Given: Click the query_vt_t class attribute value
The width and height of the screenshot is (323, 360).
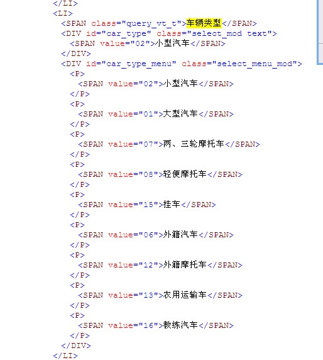Looking at the screenshot, I should coord(151,23).
